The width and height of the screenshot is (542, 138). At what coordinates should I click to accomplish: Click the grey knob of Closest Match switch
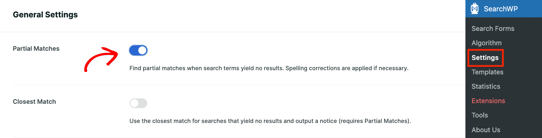[134, 103]
